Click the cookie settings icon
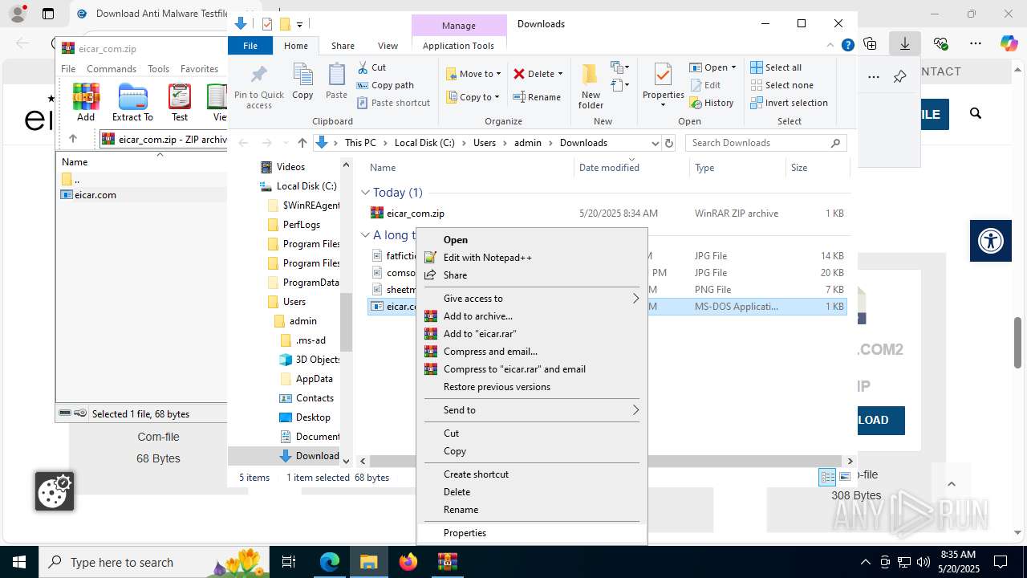The image size is (1027, 578). pos(55,491)
